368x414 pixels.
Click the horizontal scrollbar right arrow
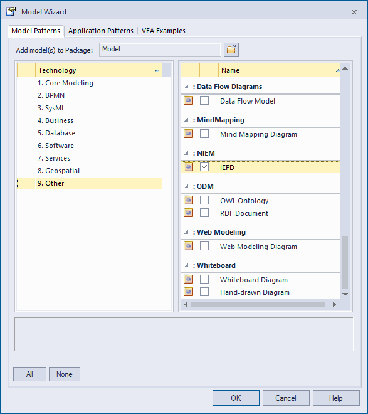coord(334,304)
